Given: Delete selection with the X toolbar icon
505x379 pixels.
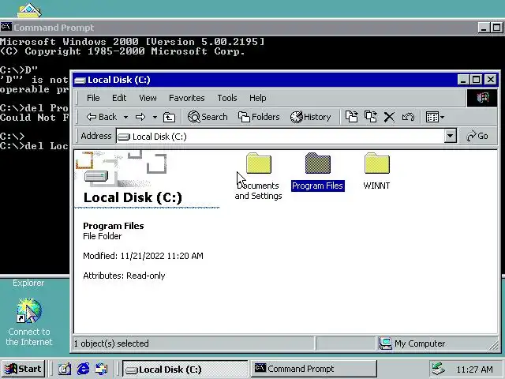Looking at the screenshot, I should 389,117.
